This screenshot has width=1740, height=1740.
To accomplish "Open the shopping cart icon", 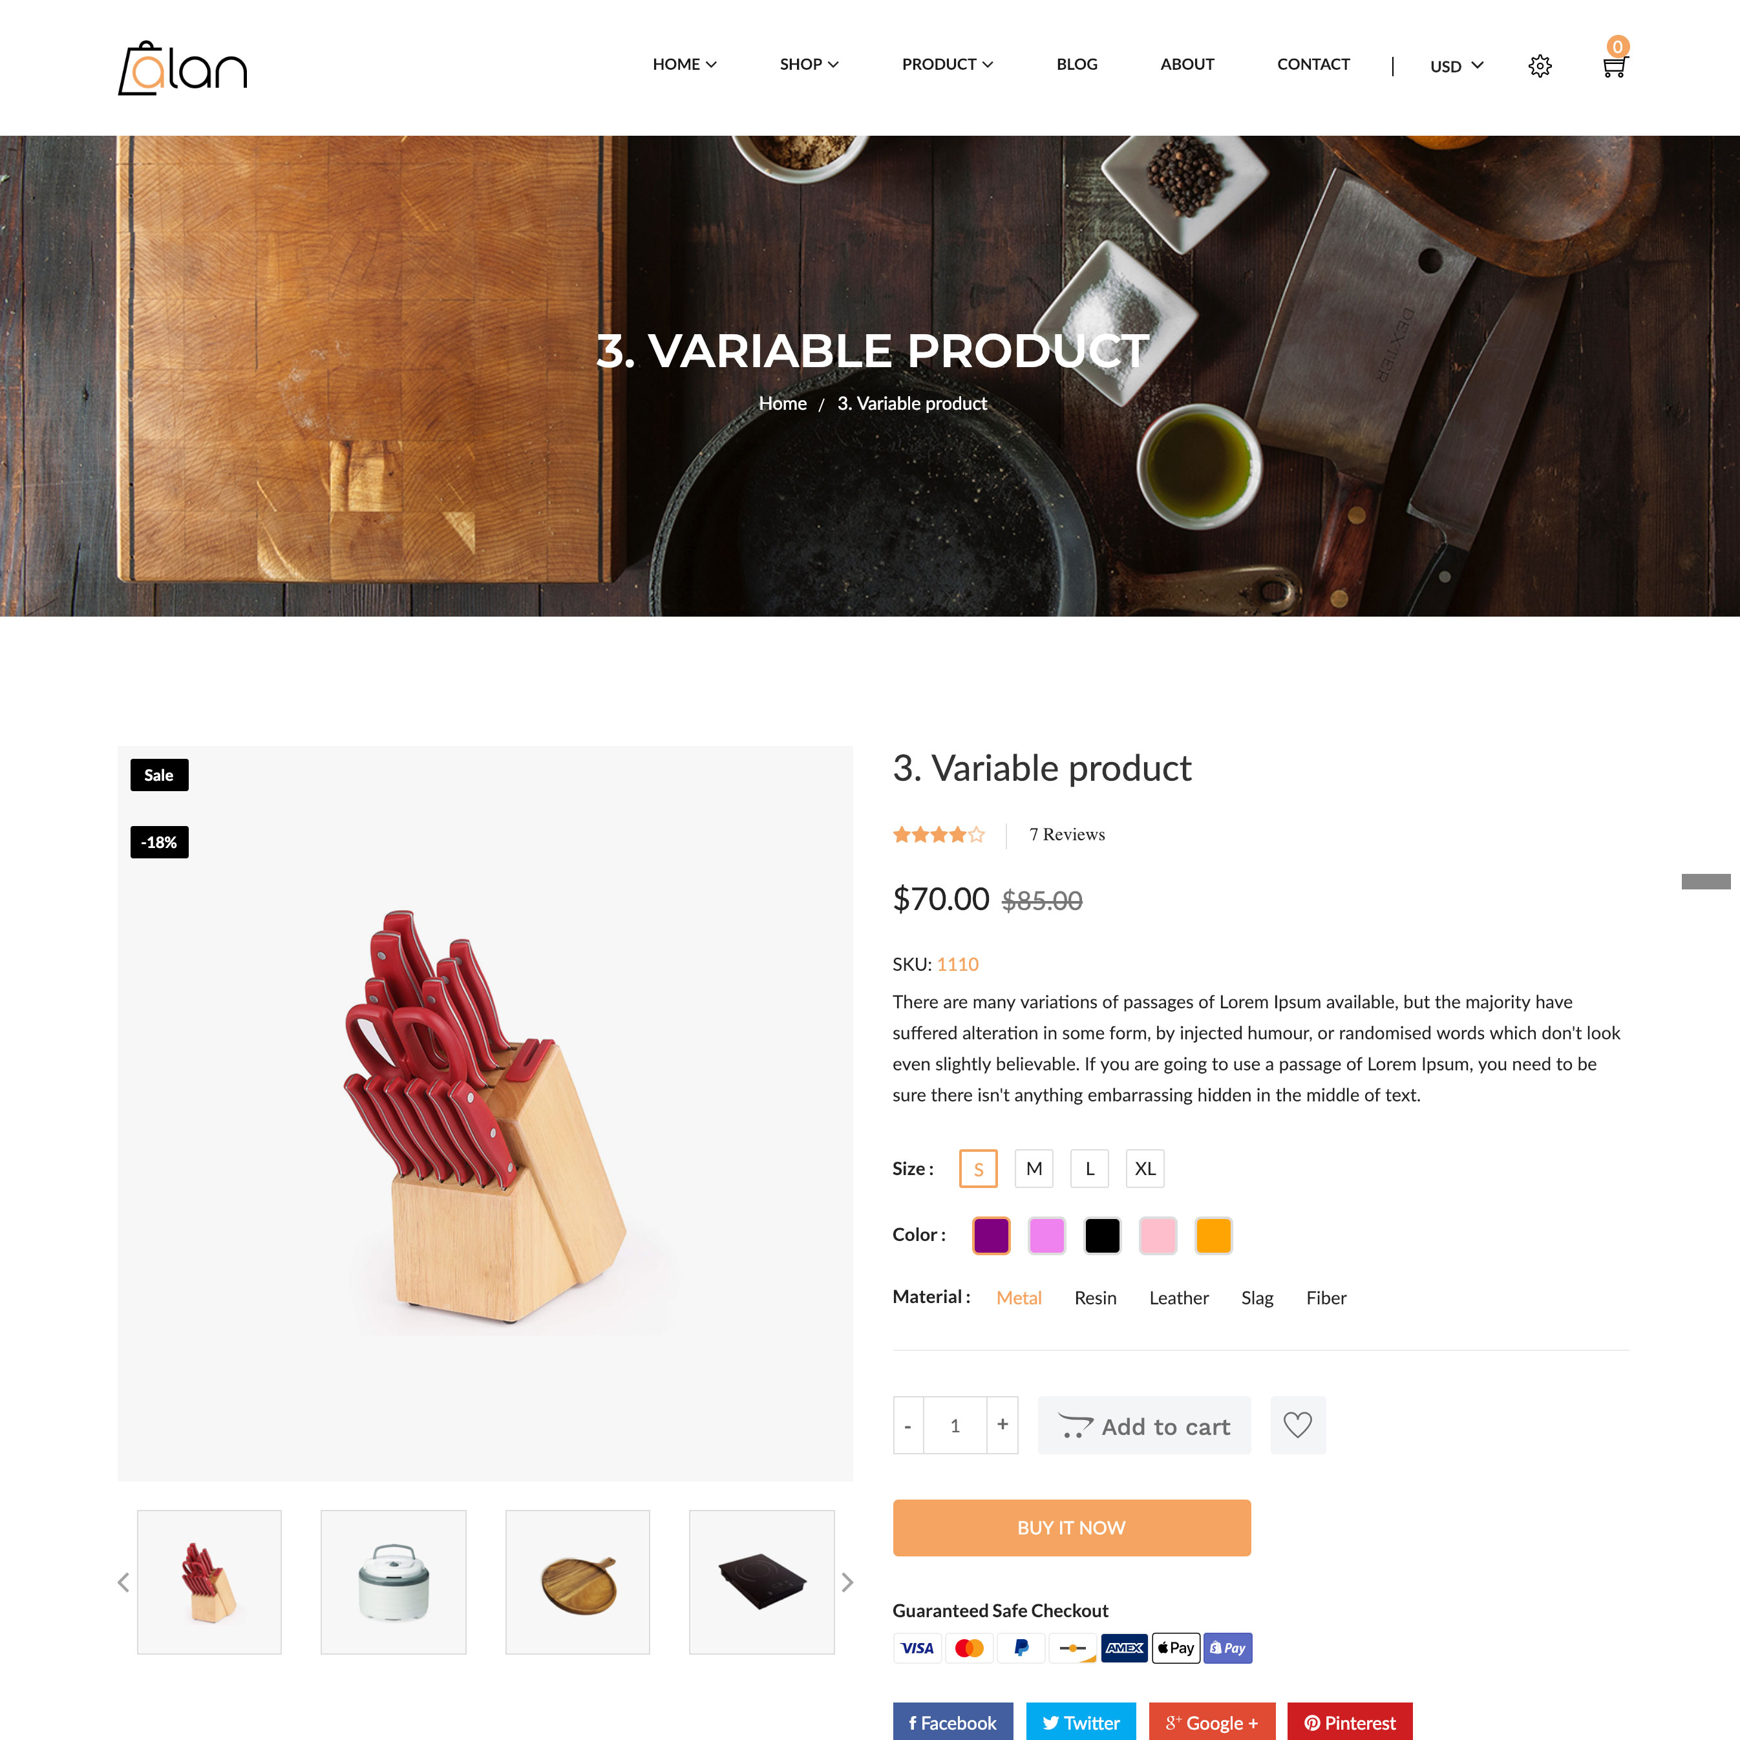I will (1614, 66).
